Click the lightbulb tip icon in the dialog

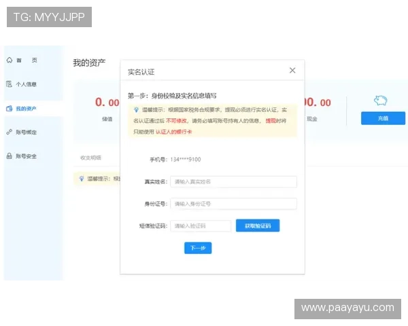(x=136, y=110)
